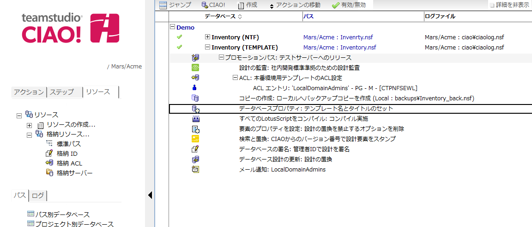Click the design audit (設計の監査) icon
This screenshot has width=532, height=227.
click(195, 67)
